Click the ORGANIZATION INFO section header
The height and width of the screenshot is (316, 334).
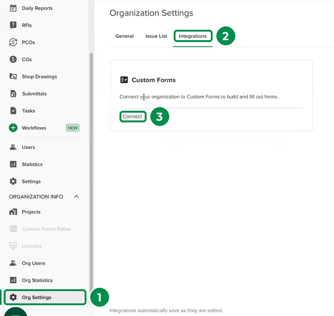pyautogui.click(x=36, y=197)
